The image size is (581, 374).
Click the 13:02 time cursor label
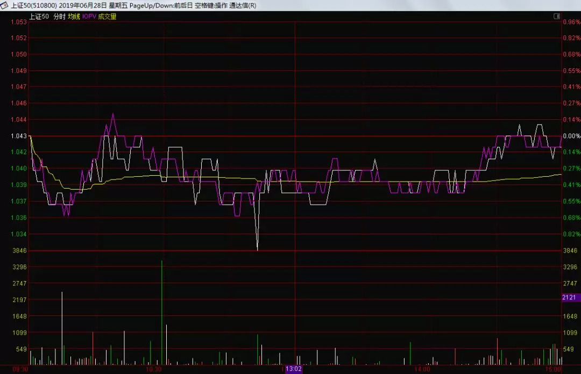[x=294, y=369]
